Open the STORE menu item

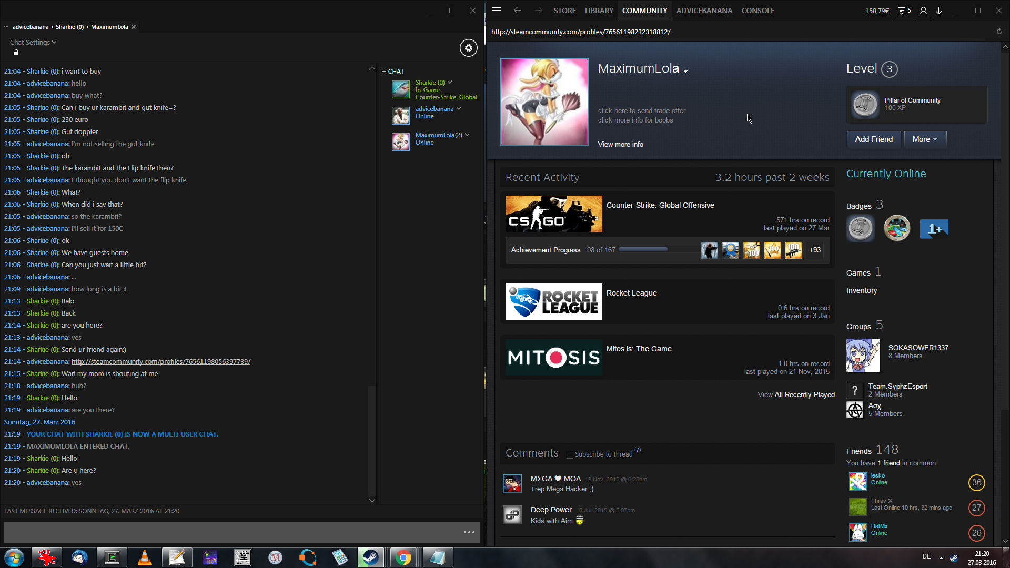click(564, 11)
